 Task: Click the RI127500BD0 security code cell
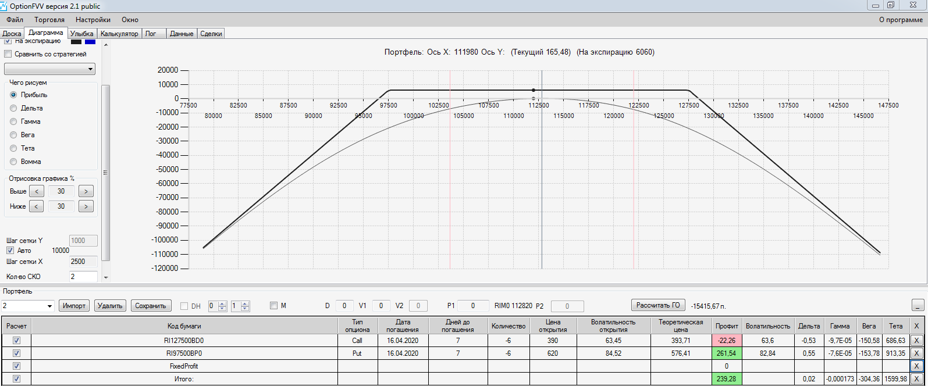click(x=184, y=341)
